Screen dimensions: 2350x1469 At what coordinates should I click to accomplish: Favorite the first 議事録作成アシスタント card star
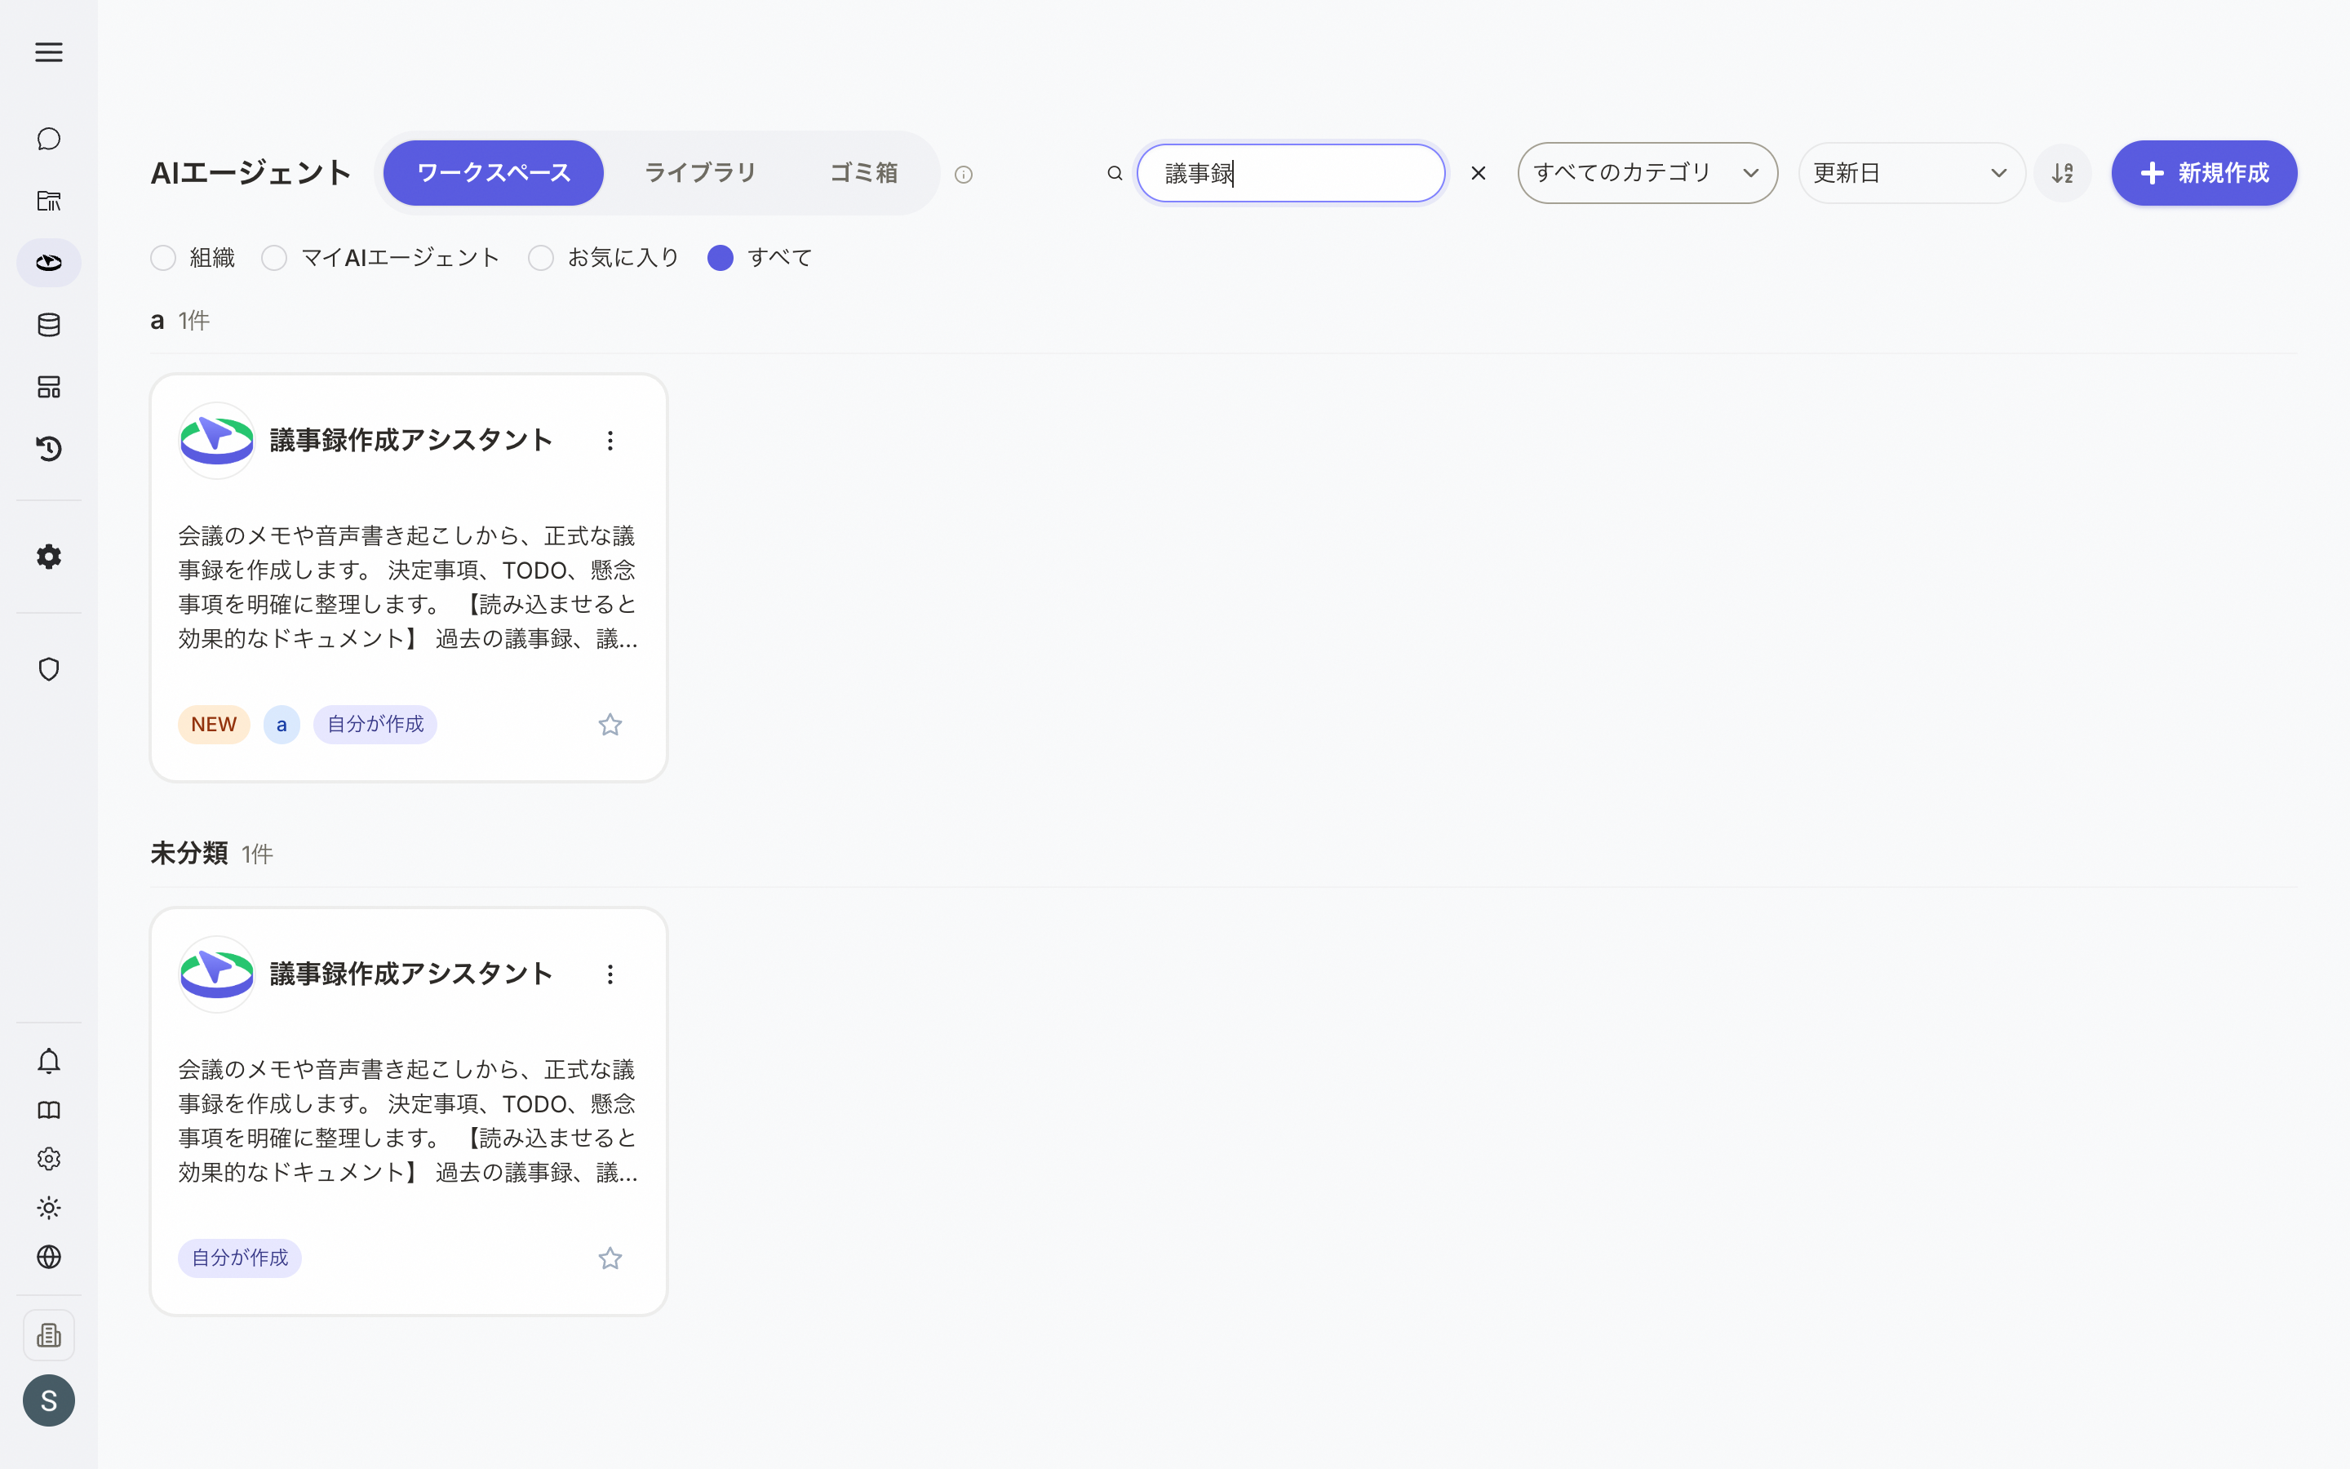coord(610,725)
